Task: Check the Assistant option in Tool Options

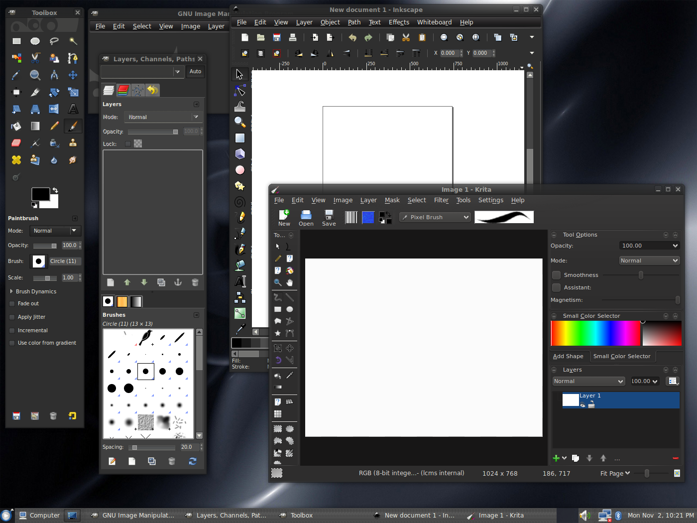Action: [556, 287]
